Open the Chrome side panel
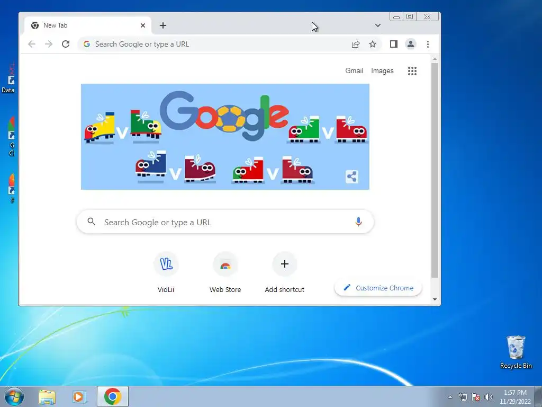Screen dimensions: 542x407 point(393,44)
